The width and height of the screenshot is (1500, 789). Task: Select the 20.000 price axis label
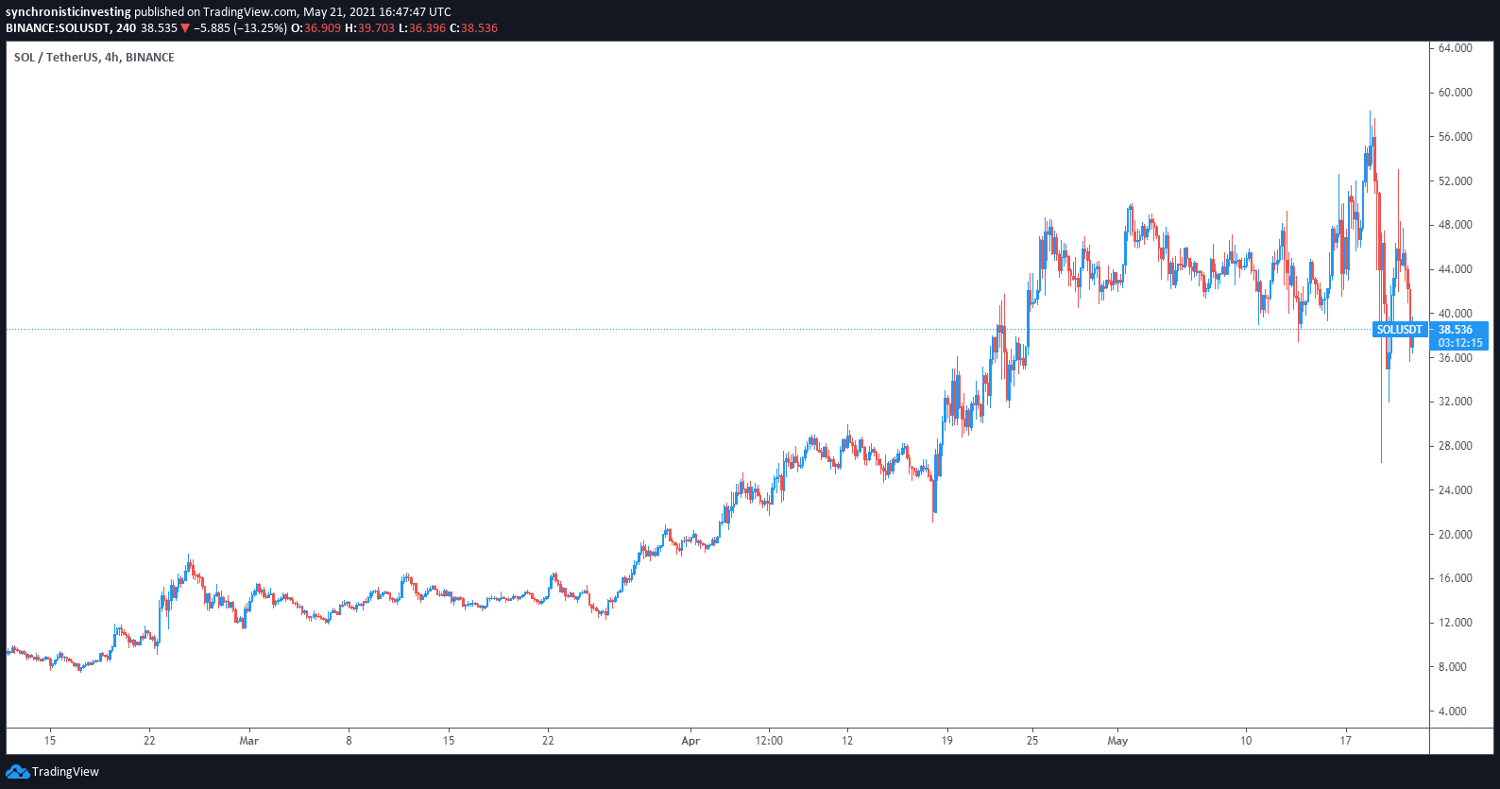click(1455, 535)
